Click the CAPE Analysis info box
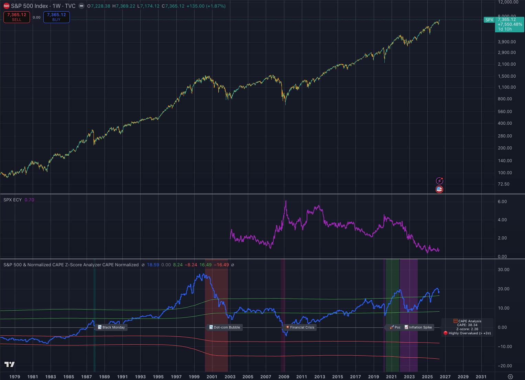525x380 pixels. [467, 327]
